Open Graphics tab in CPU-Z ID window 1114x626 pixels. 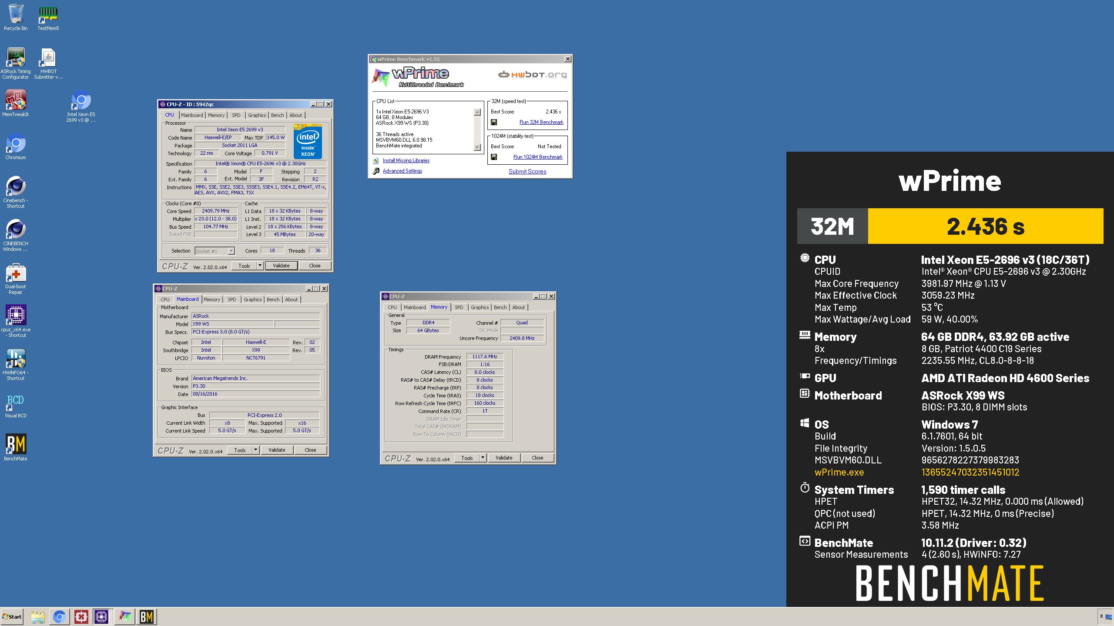(x=257, y=115)
